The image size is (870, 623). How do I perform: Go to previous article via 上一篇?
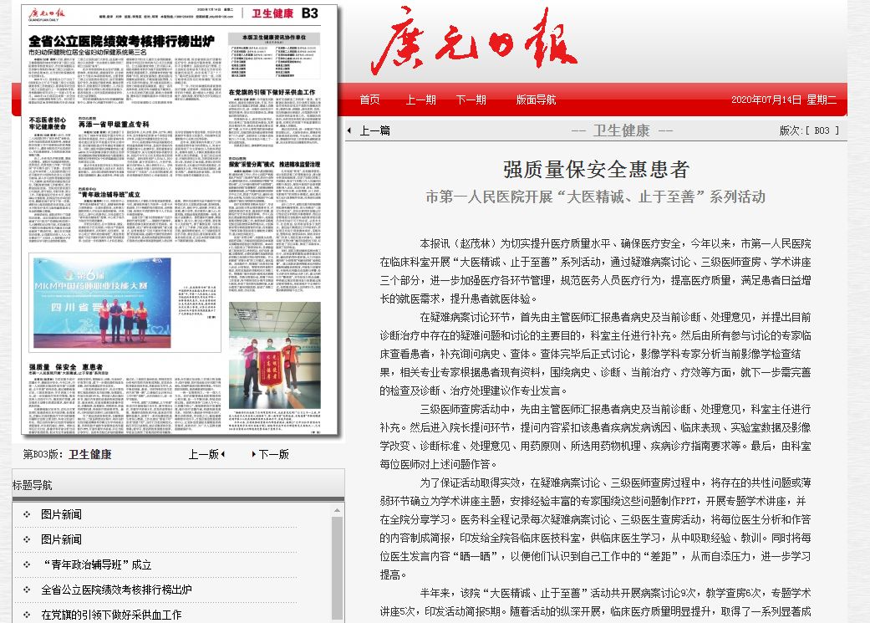[x=374, y=130]
